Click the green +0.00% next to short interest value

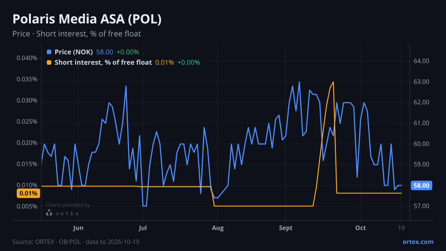(x=188, y=62)
